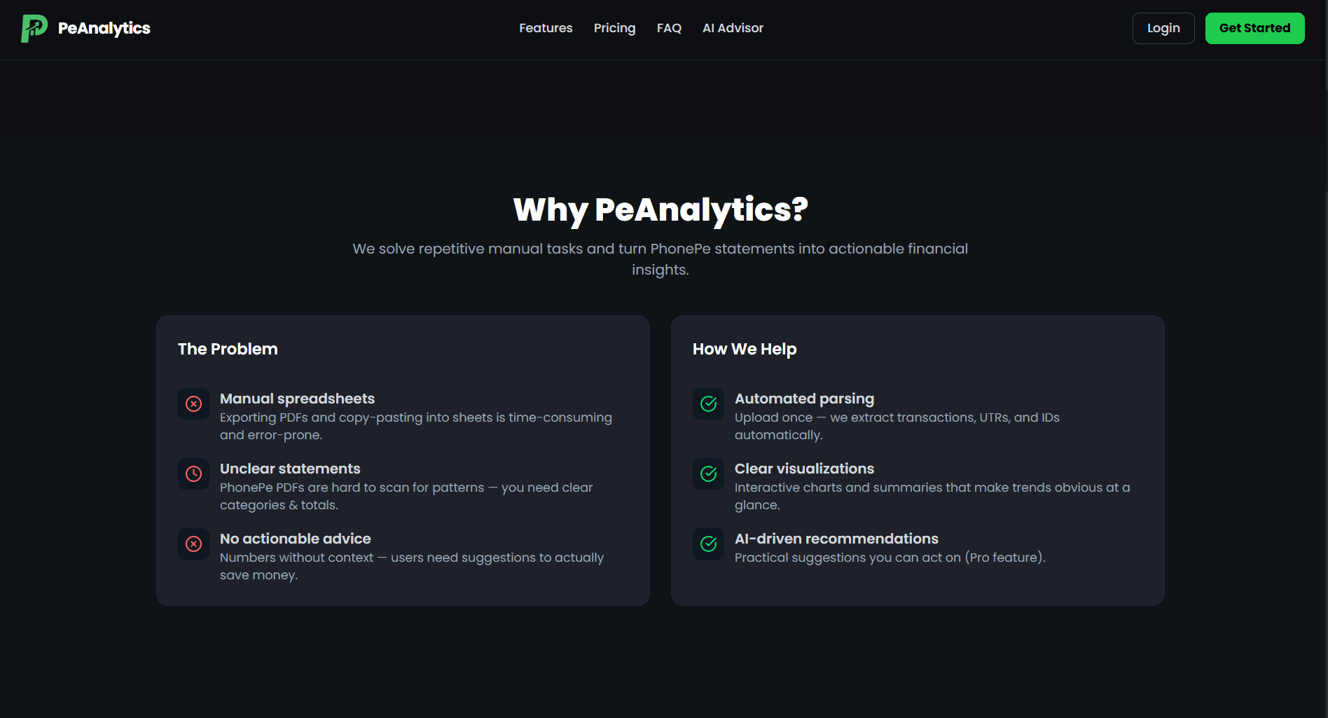This screenshot has width=1328, height=718.
Task: Navigate to the FAQ section
Action: point(669,28)
